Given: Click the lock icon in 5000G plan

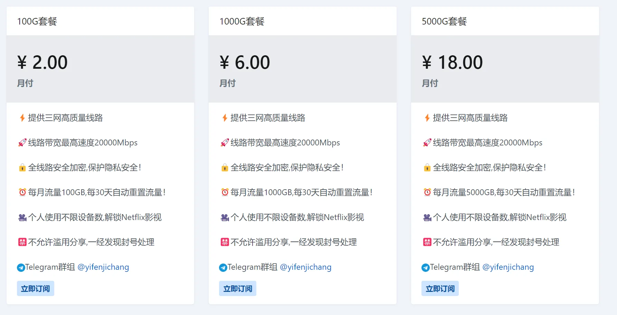Looking at the screenshot, I should point(427,168).
